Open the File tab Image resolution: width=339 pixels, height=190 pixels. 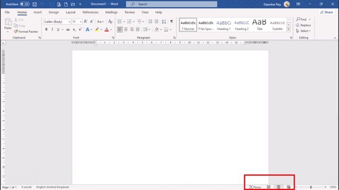tap(7, 12)
